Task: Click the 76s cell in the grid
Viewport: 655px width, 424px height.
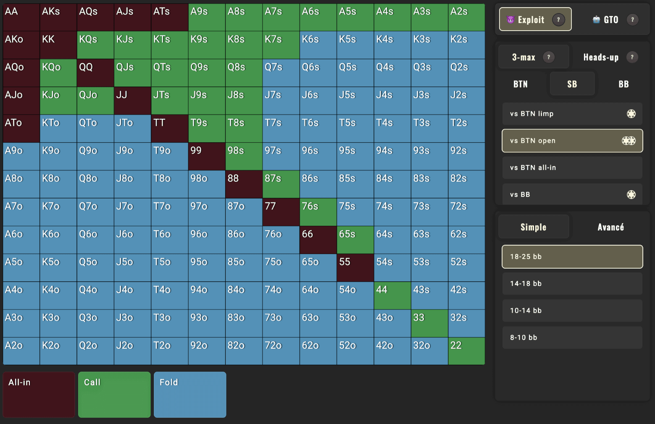Action: pos(318,212)
